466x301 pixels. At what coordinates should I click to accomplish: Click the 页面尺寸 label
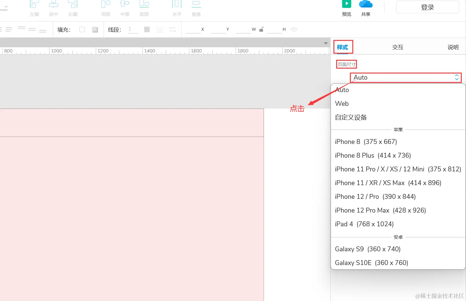(x=346, y=64)
